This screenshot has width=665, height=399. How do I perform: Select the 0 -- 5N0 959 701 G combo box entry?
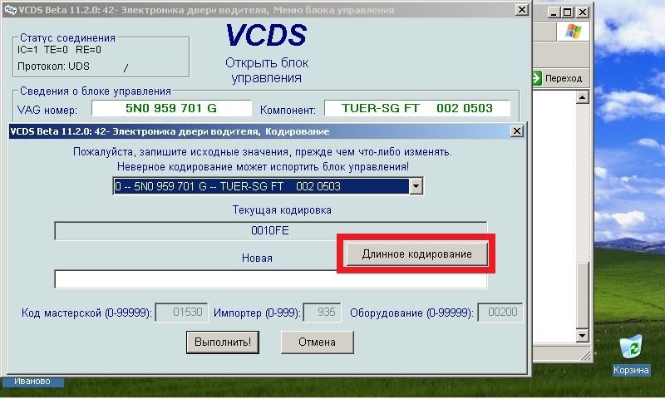(261, 186)
